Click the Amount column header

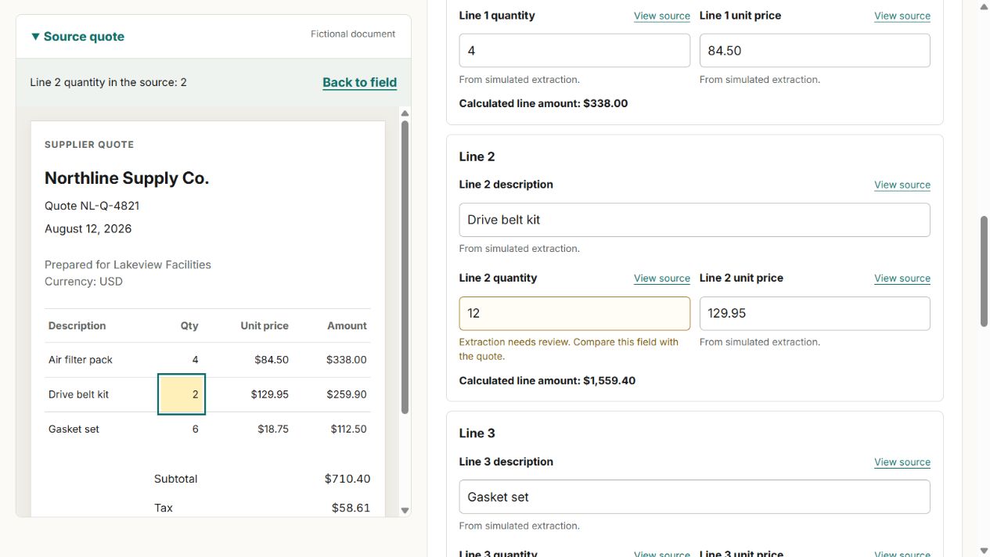(347, 325)
